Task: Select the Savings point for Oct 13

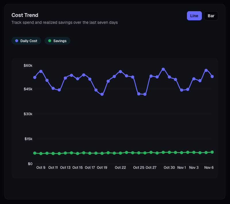Action: pos(65,153)
